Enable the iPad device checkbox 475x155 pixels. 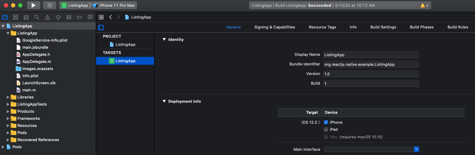(x=326, y=129)
